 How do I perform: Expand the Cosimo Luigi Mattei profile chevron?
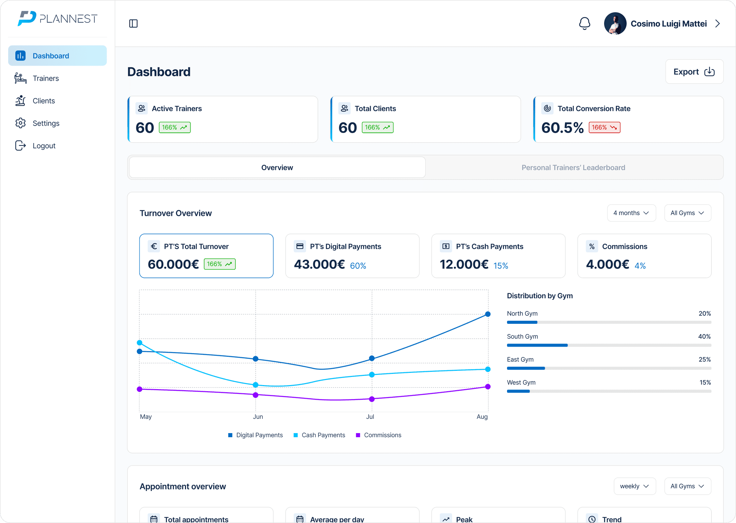tap(718, 23)
